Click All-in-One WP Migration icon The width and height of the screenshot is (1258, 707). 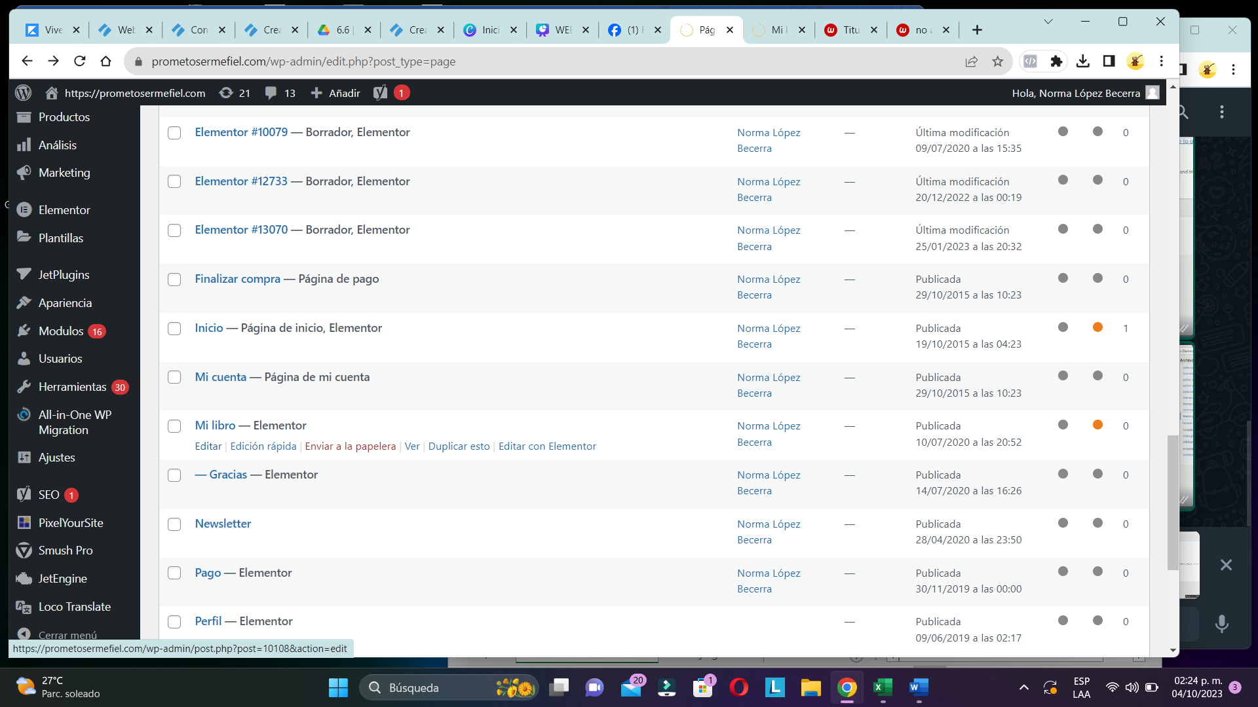pos(24,415)
